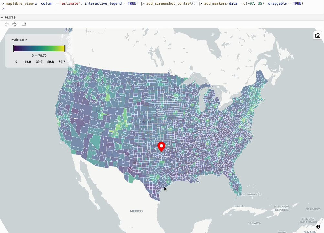Image resolution: width=324 pixels, height=233 pixels.
Task: Click the 'estimate' legend title
Action: coord(19,40)
